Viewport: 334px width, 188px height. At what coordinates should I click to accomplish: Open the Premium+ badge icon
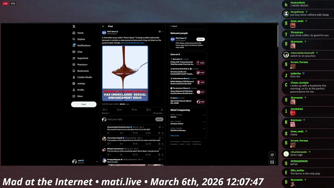tap(74, 64)
